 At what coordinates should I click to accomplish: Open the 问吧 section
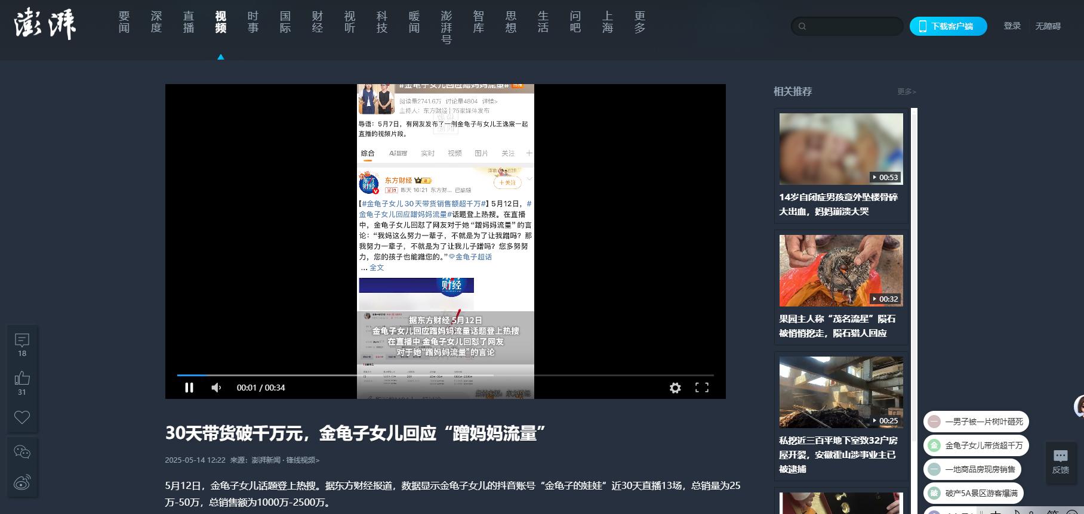575,22
